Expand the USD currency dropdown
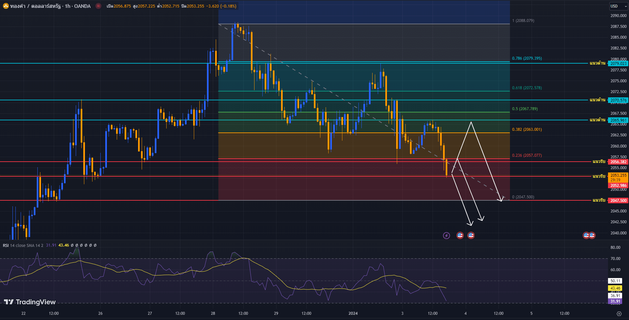The width and height of the screenshot is (629, 320). tap(619, 6)
